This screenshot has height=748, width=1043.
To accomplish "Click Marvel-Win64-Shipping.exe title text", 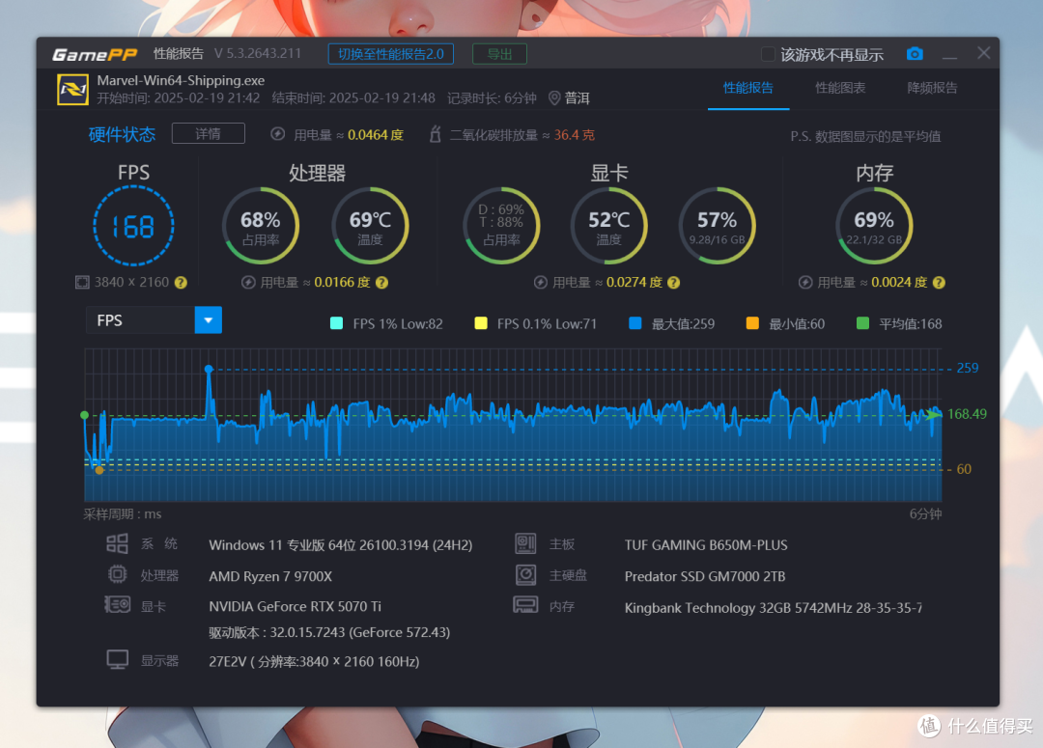I will 181,80.
